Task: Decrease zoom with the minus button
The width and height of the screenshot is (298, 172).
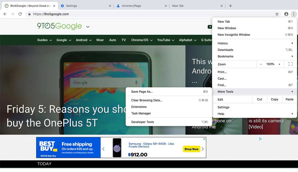Action: (261, 64)
